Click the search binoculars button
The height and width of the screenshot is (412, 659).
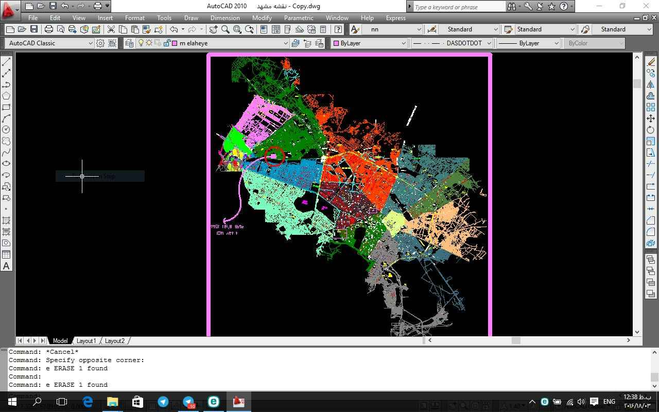[512, 7]
